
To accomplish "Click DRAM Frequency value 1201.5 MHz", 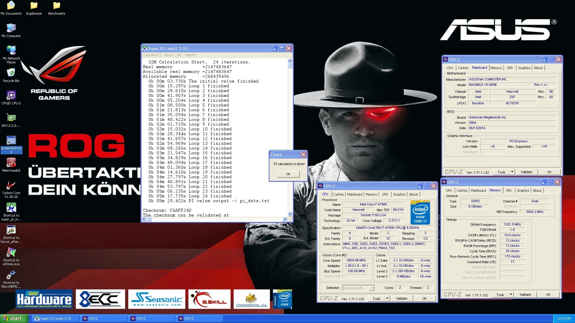I will click(x=512, y=224).
